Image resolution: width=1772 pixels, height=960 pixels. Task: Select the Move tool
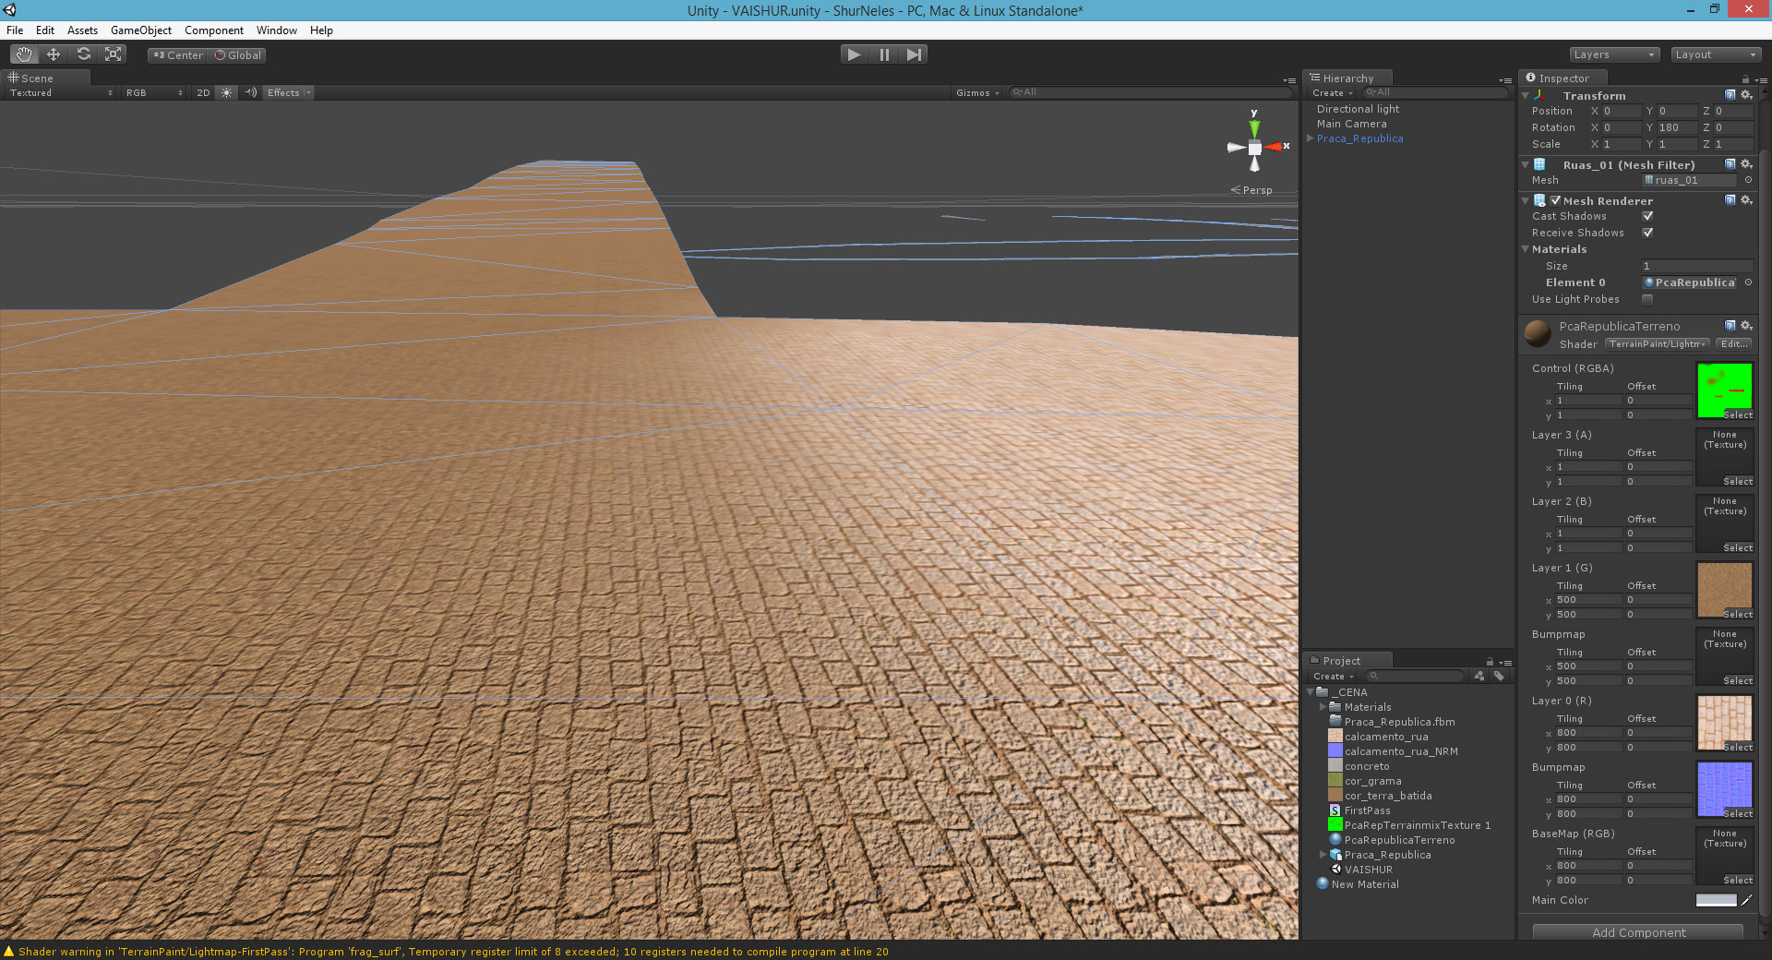(54, 54)
